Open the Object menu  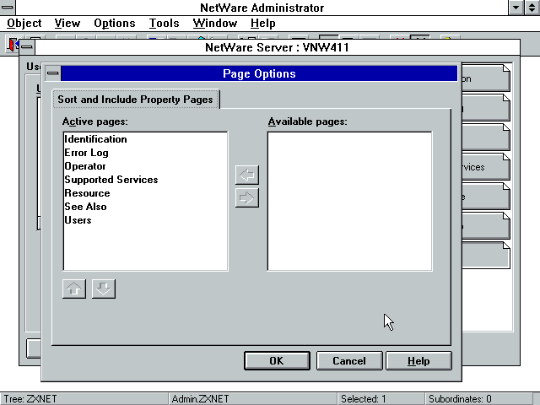point(24,23)
